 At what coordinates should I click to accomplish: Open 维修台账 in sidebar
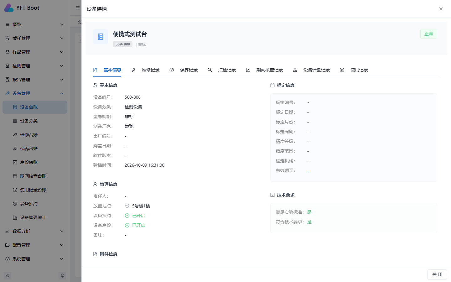pyautogui.click(x=35, y=135)
